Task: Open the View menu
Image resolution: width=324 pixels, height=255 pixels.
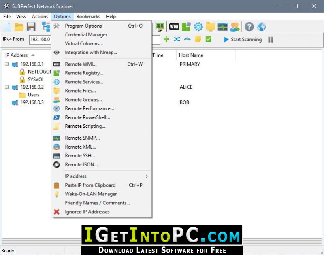Action: (21, 16)
